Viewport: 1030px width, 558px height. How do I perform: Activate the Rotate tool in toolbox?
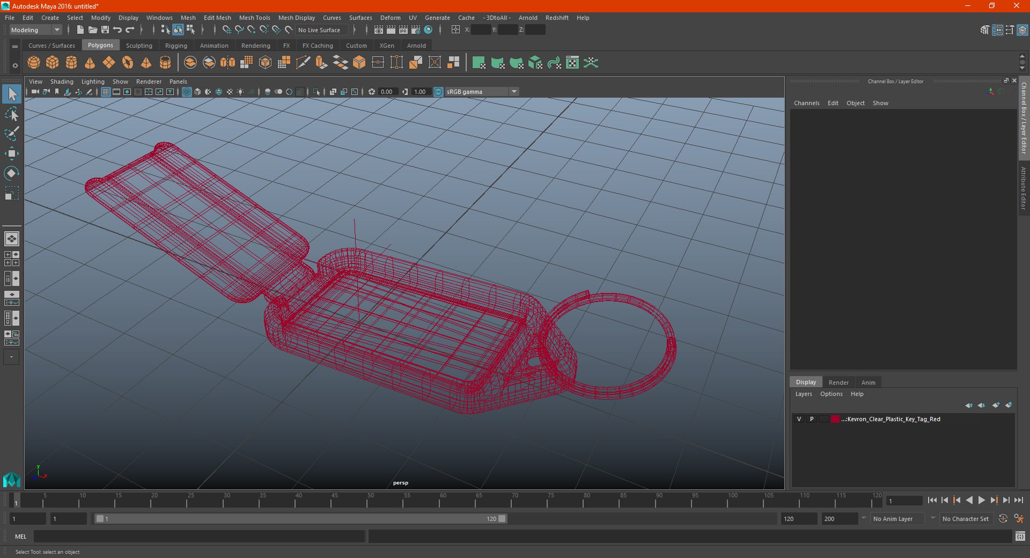pyautogui.click(x=12, y=173)
